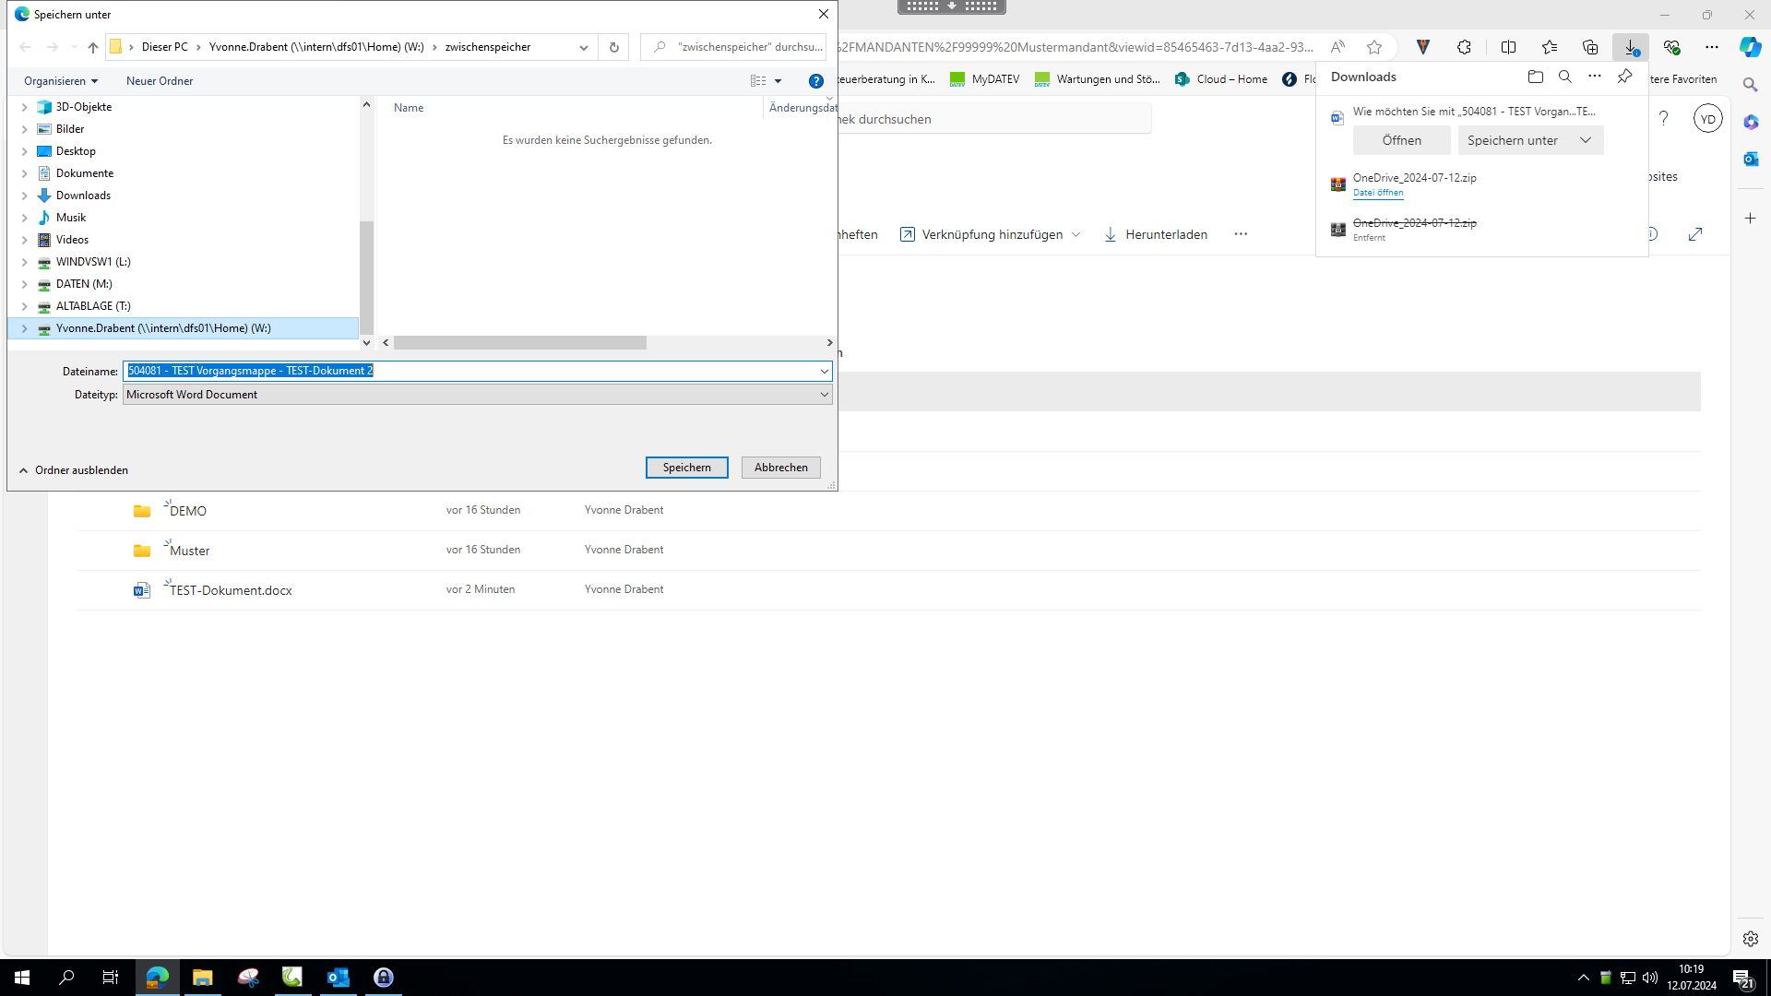The image size is (1771, 996).
Task: Open the Organisieren menu
Action: [61, 81]
